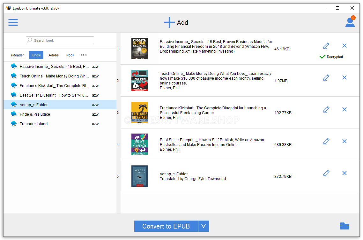Select Treasure Island in library list

point(60,124)
